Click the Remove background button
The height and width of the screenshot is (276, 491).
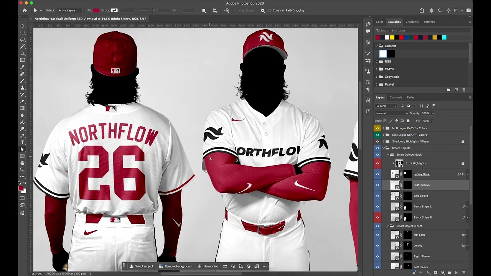click(x=175, y=266)
